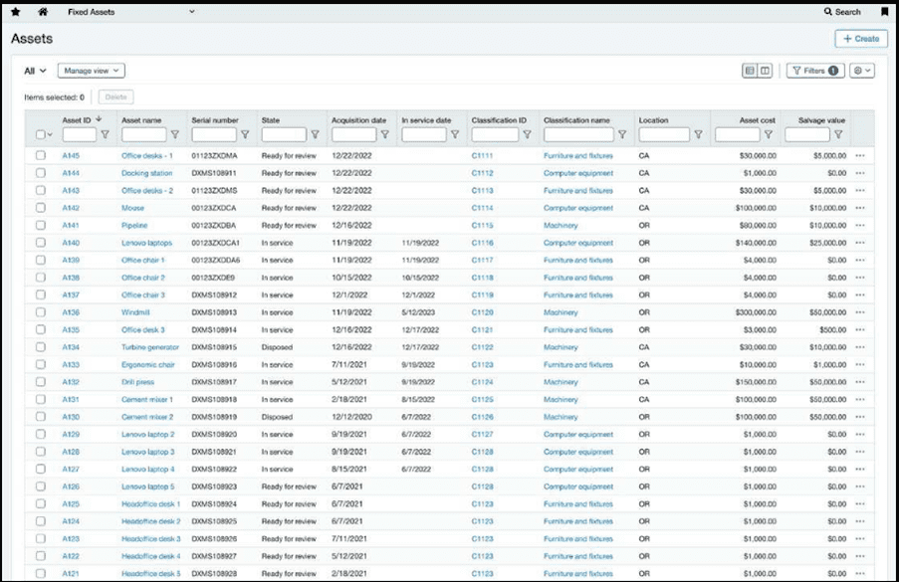Click Asset name filter input field
Viewport: 899px width, 582px height.
point(144,134)
